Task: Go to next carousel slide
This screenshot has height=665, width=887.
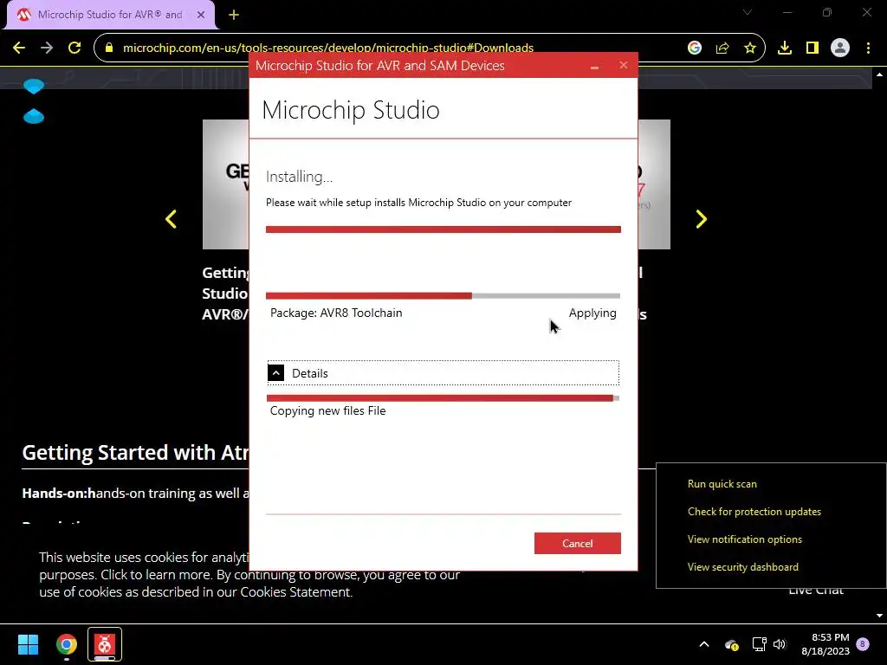Action: pos(701,219)
